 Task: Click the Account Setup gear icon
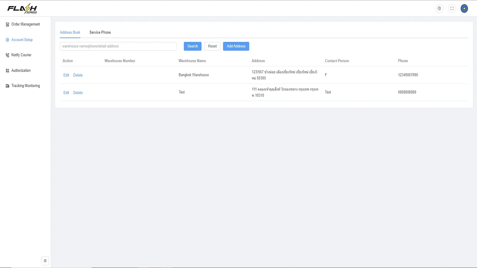coord(7,40)
